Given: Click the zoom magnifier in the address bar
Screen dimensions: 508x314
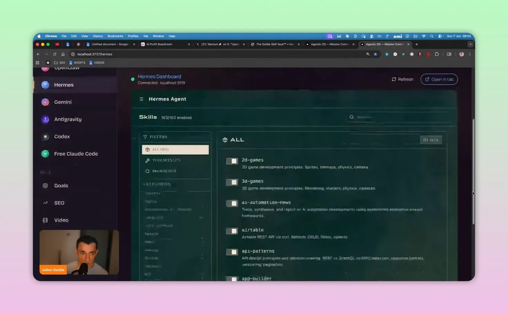Looking at the screenshot, I should tap(368, 54).
